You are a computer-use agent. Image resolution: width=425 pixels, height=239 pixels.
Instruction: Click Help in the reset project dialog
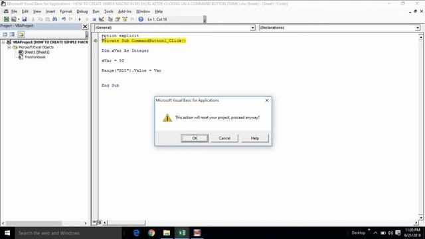pyautogui.click(x=255, y=138)
